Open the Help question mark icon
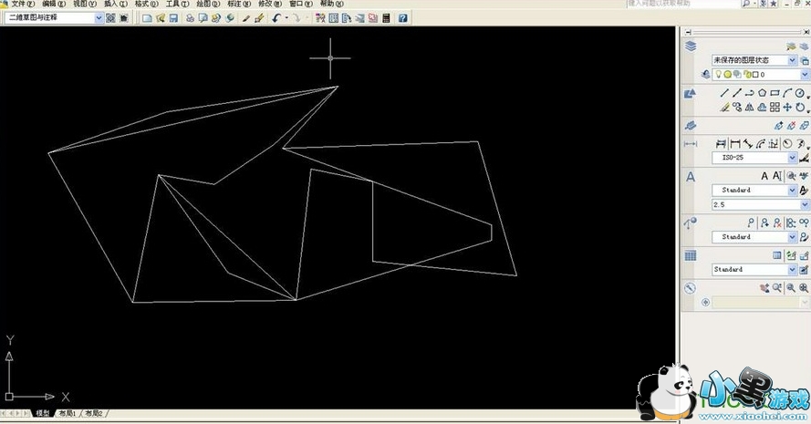Screen dimensions: 811x424 click(402, 18)
